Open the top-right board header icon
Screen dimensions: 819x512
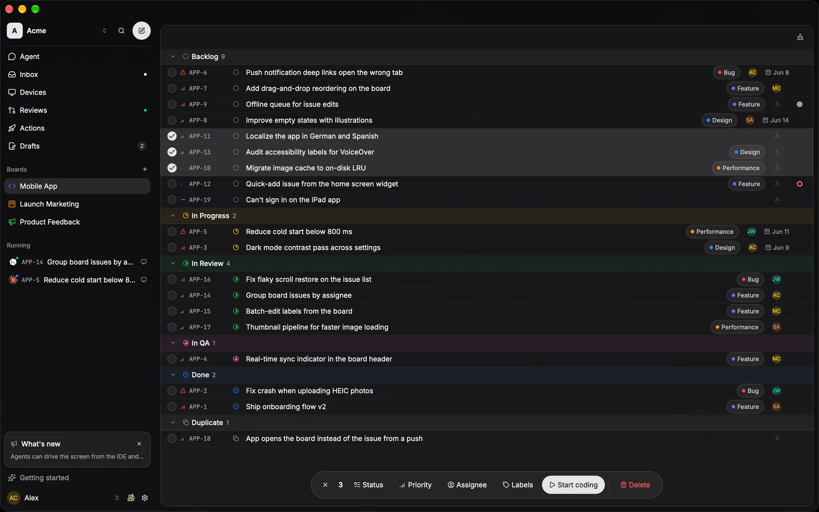[800, 37]
